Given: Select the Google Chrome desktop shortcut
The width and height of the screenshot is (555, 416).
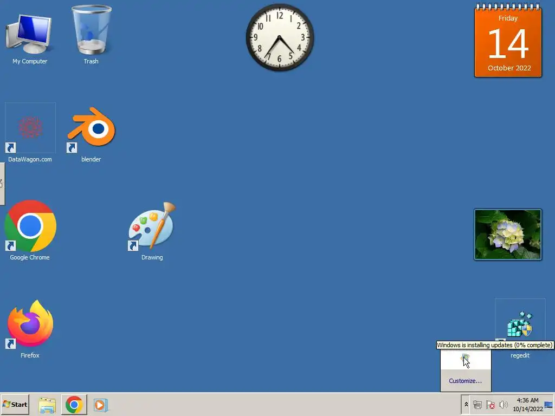Looking at the screenshot, I should click(30, 231).
